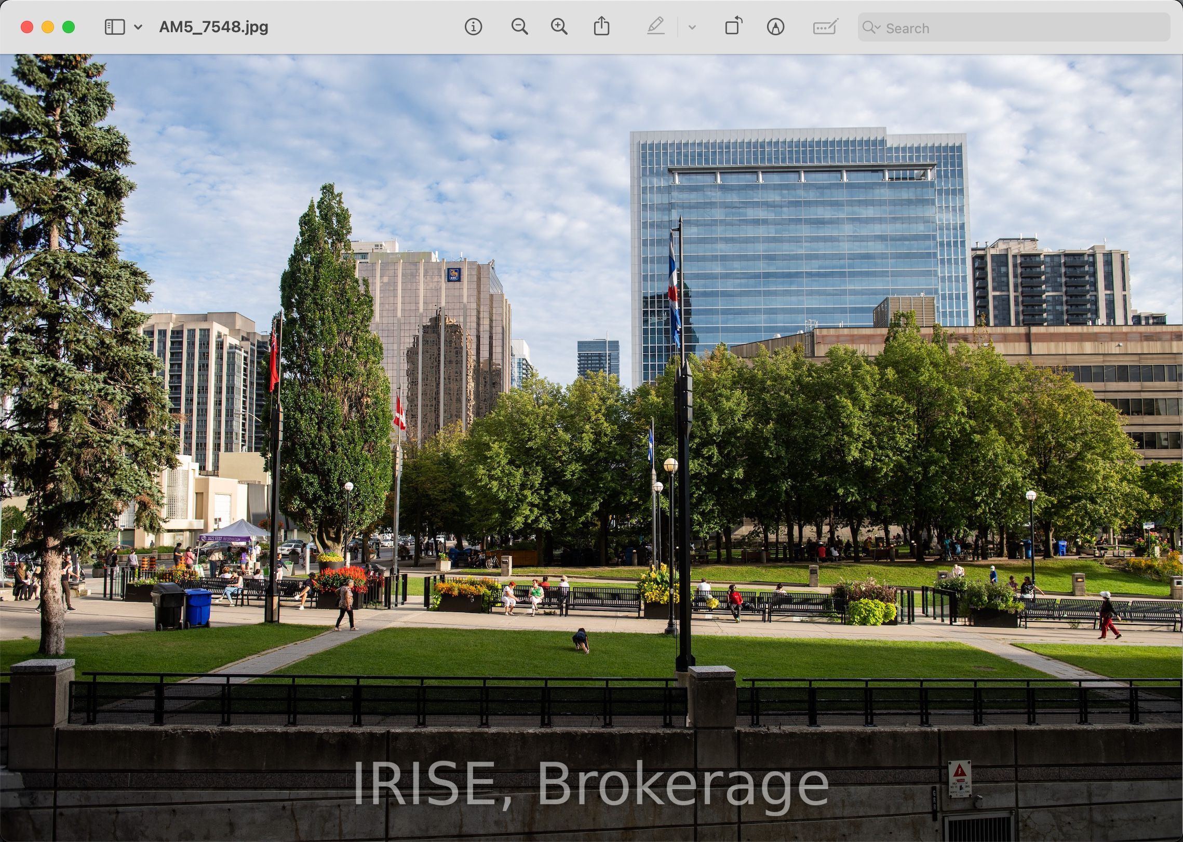Image resolution: width=1183 pixels, height=842 pixels.
Task: Rotate the image left
Action: point(733,26)
